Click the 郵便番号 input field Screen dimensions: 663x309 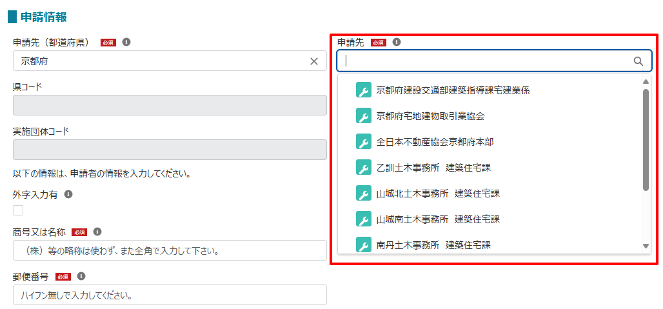pyautogui.click(x=170, y=295)
